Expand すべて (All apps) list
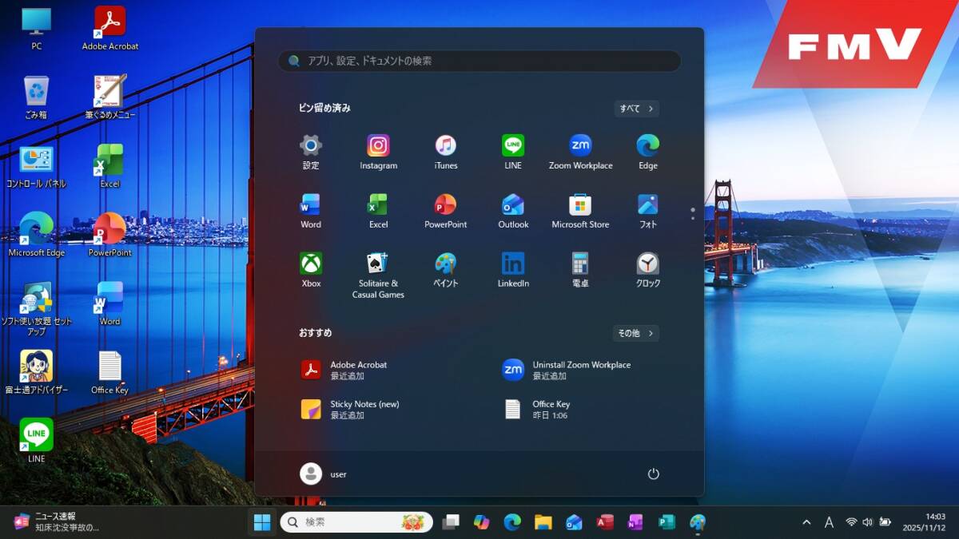This screenshot has height=539, width=959. (x=637, y=109)
